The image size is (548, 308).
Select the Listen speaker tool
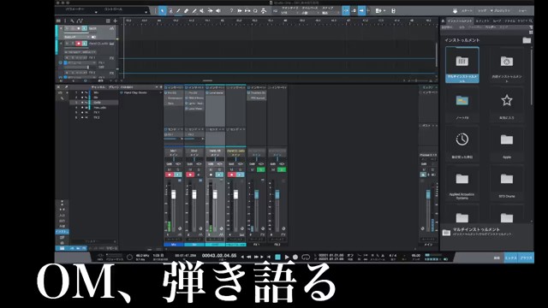[218, 11]
